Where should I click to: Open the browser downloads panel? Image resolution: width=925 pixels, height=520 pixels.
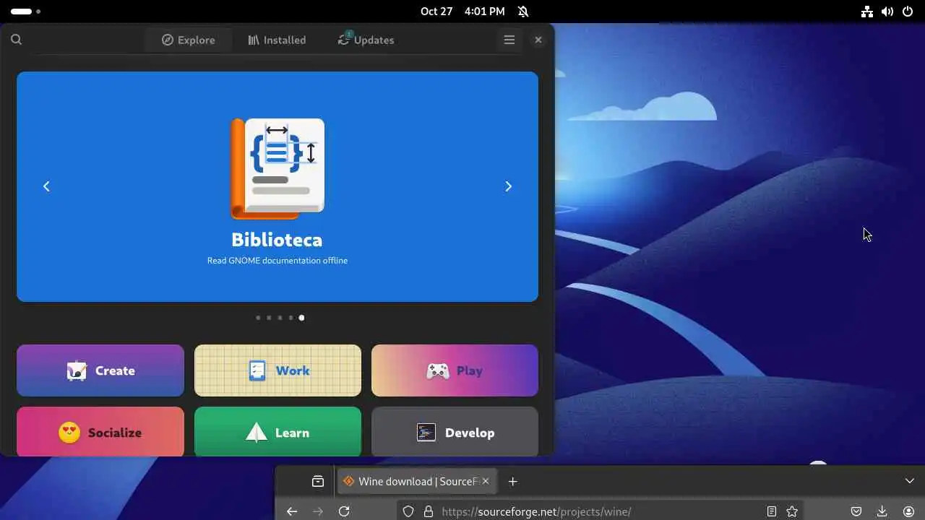(882, 511)
